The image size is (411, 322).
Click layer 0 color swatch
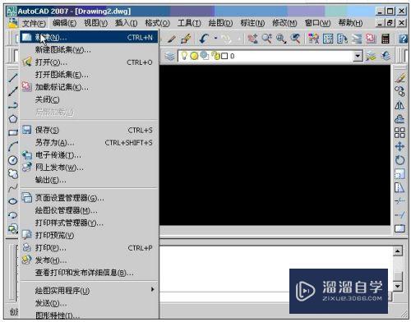(224, 56)
